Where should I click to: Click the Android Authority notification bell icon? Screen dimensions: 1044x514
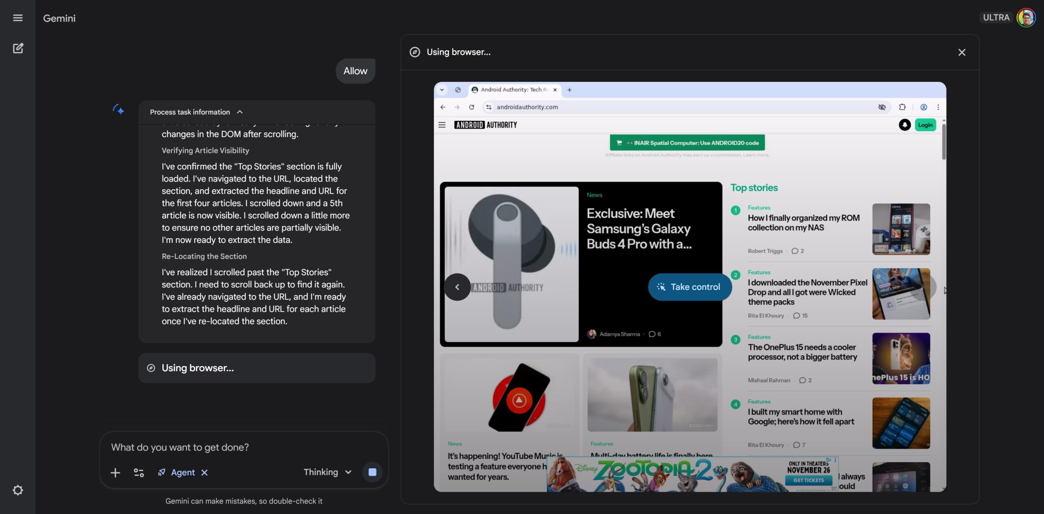coord(904,125)
